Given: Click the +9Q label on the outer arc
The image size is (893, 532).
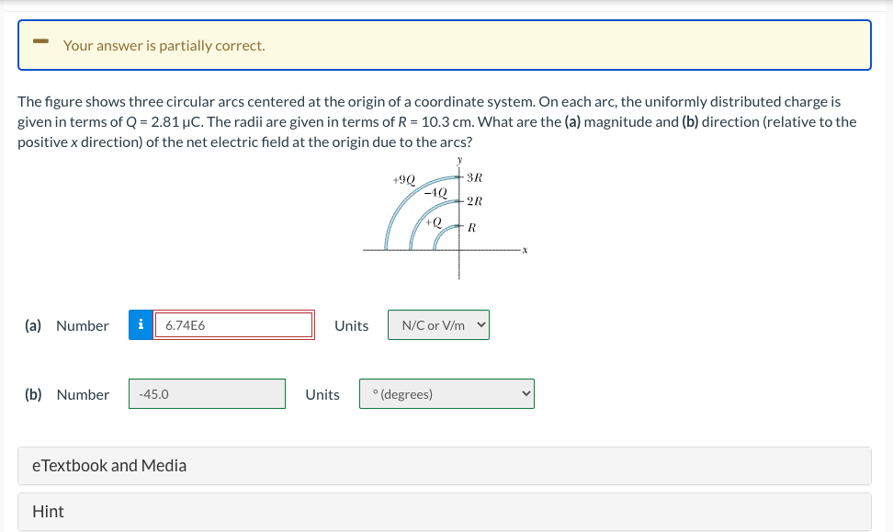Looking at the screenshot, I should [404, 180].
